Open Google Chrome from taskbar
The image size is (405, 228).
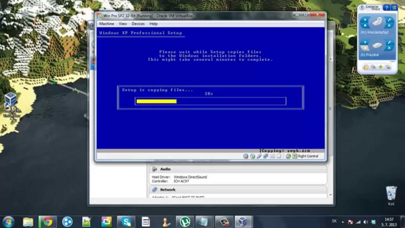pos(48,221)
